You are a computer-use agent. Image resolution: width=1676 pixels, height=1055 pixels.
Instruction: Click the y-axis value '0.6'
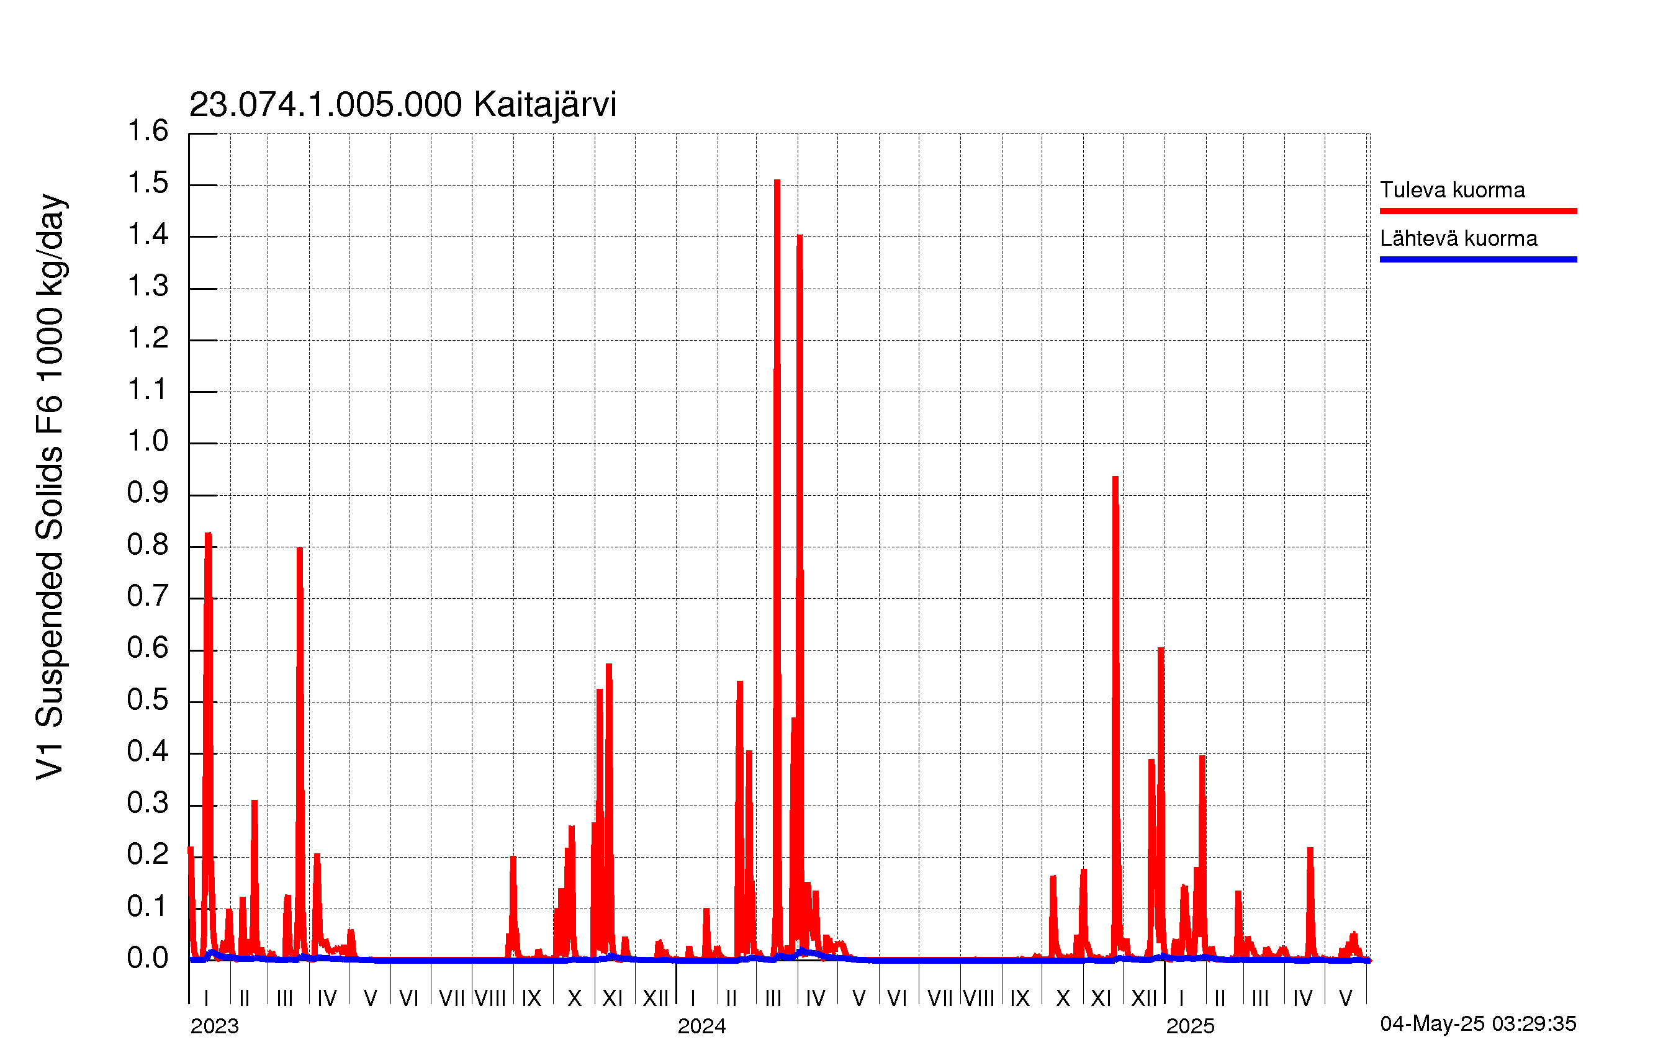click(148, 649)
